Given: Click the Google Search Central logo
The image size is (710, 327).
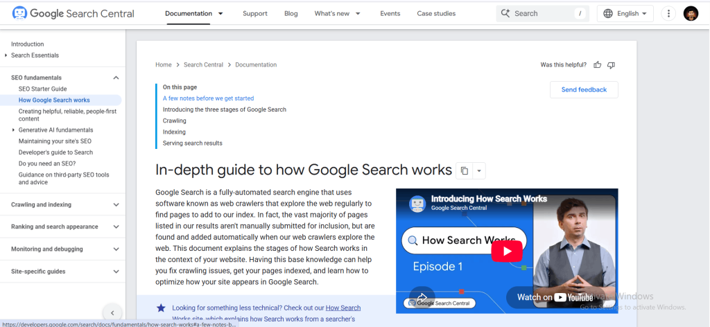Looking at the screenshot, I should (x=73, y=14).
